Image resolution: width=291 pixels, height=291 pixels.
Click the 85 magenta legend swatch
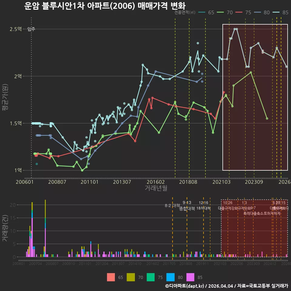click(x=190, y=277)
